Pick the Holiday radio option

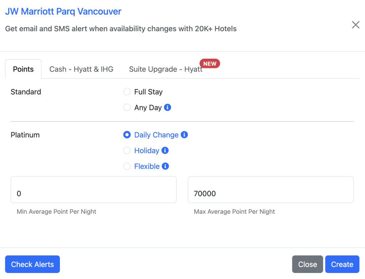[x=127, y=151]
